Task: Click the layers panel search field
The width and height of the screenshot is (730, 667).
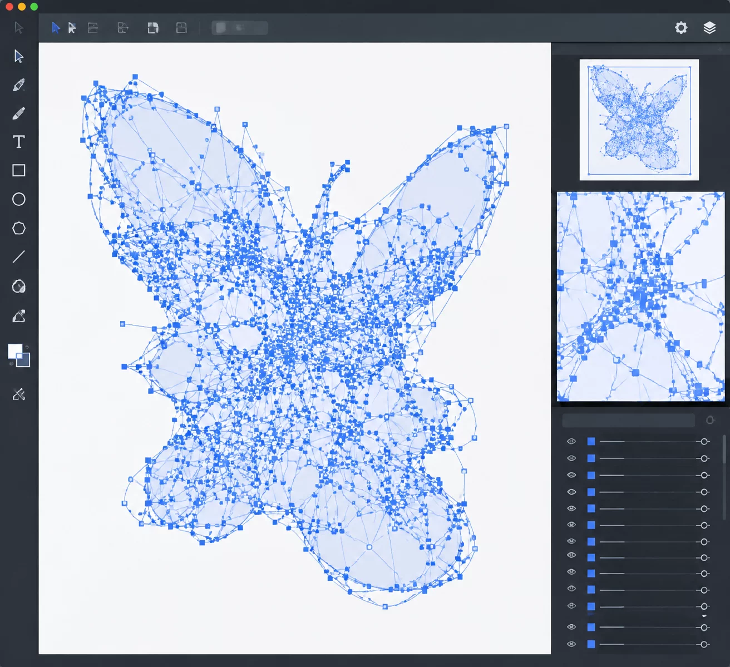Action: pyautogui.click(x=629, y=420)
